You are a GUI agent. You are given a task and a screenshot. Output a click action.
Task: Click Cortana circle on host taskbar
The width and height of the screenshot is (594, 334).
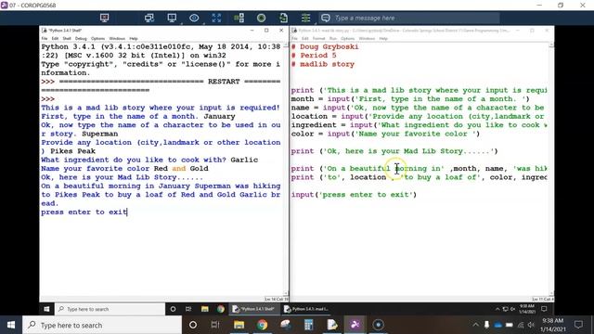(x=193, y=325)
